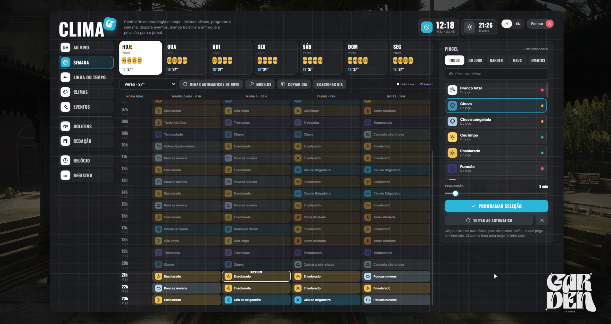Select the 23h Noite Poucas nuvens cell
The height and width of the screenshot is (324, 611).
(x=396, y=300)
